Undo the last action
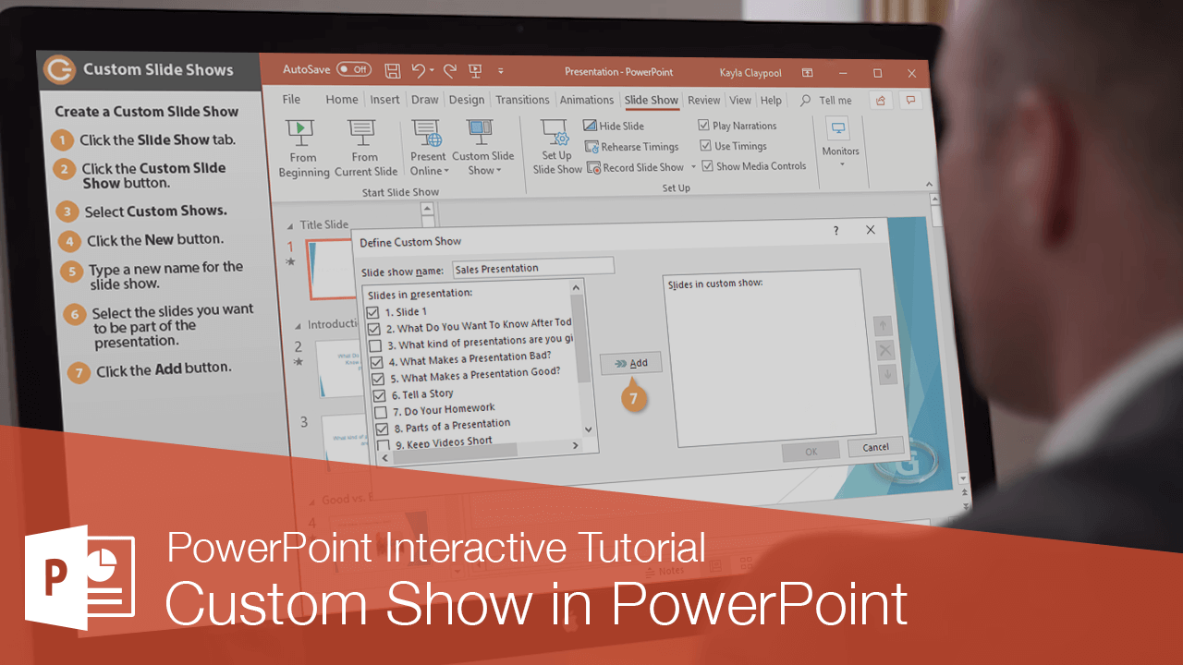Image resolution: width=1183 pixels, height=665 pixels. (419, 70)
